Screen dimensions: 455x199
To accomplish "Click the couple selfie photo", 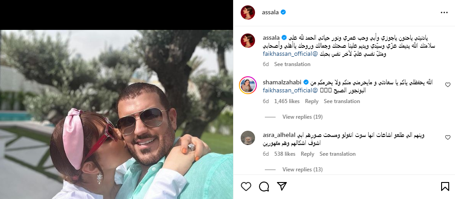I will (x=116, y=114).
